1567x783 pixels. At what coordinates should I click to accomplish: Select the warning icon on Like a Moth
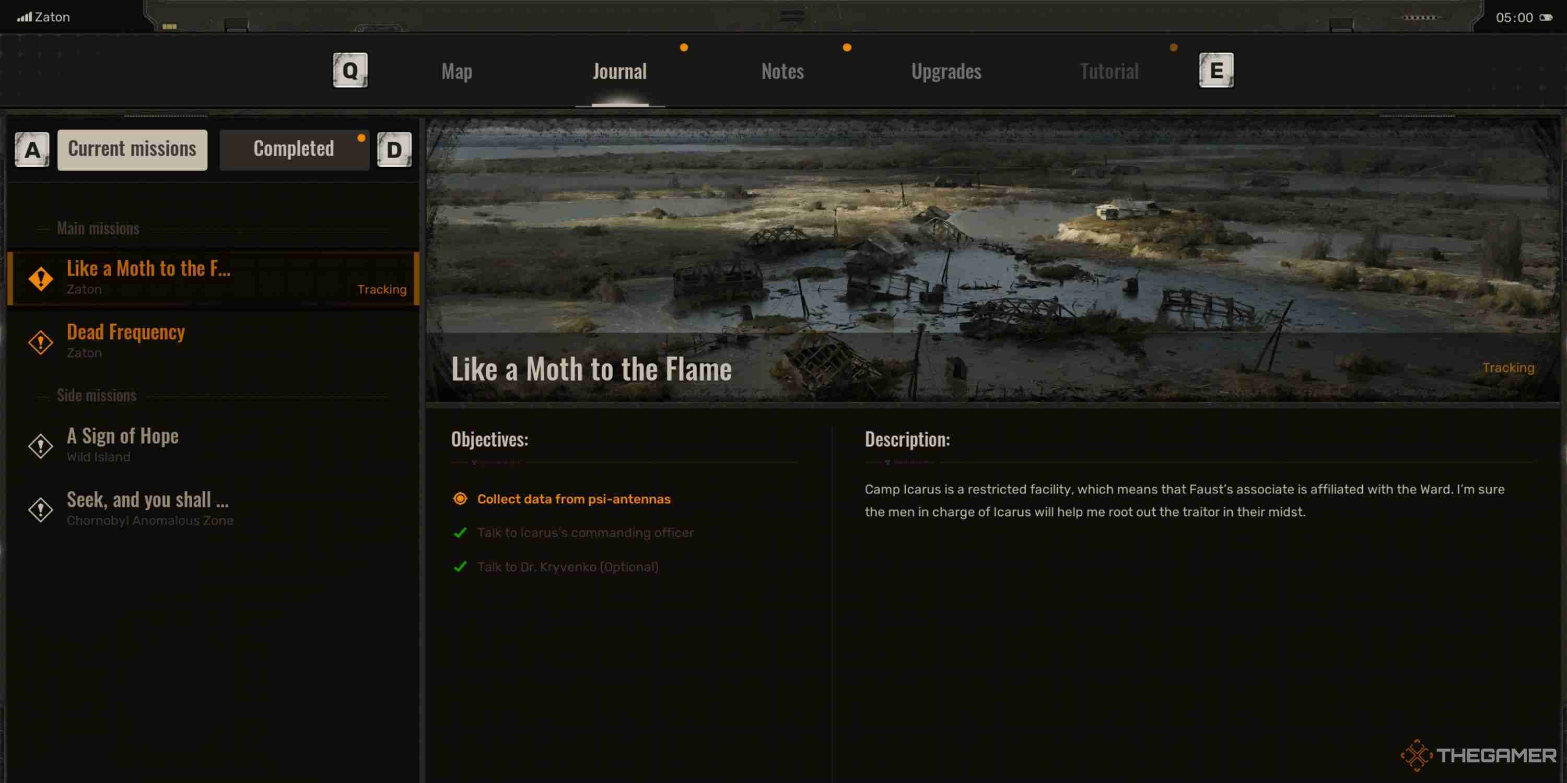[x=40, y=278]
